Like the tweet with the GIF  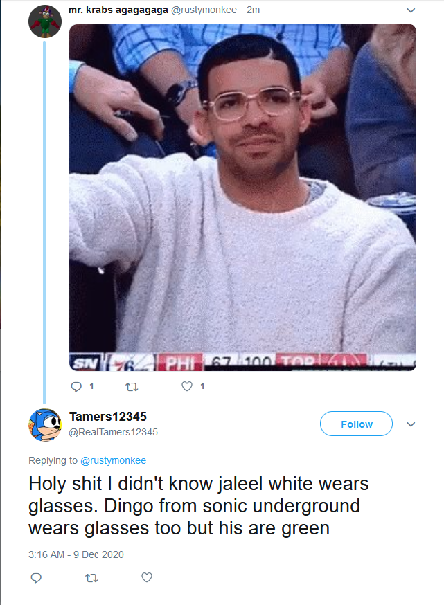tap(187, 386)
